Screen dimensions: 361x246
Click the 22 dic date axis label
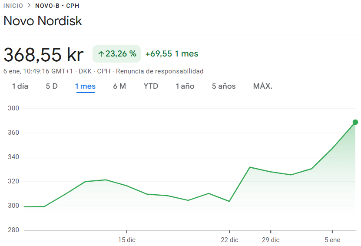pyautogui.click(x=229, y=240)
